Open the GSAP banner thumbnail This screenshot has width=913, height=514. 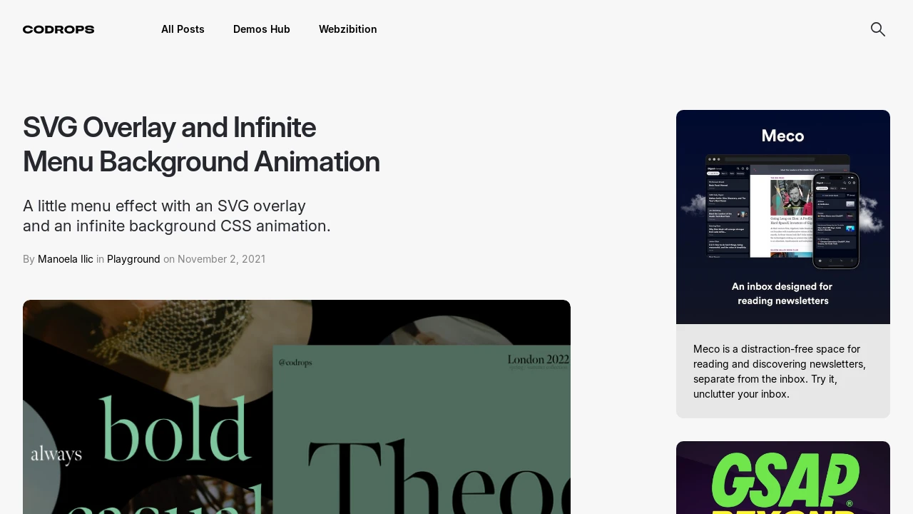click(x=783, y=478)
